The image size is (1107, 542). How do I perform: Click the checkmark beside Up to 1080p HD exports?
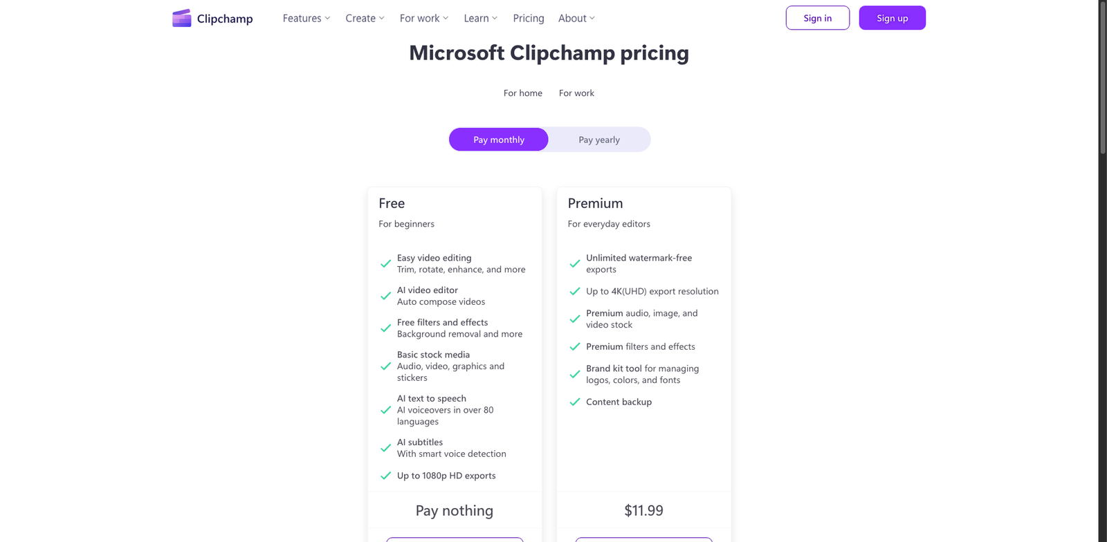pos(385,476)
